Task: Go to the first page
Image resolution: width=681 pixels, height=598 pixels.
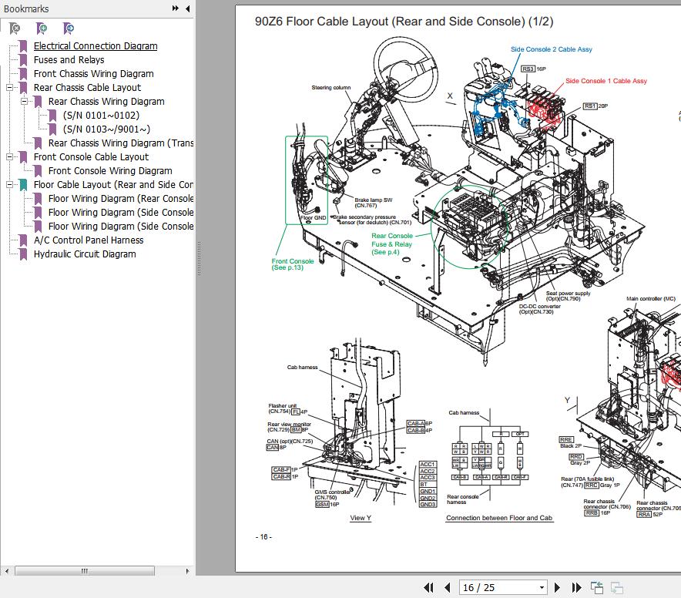Action: [430, 588]
